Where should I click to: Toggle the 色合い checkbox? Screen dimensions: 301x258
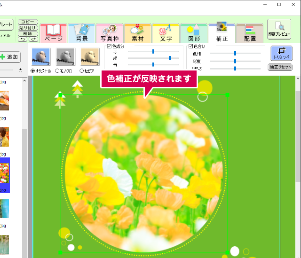pyautogui.click(x=190, y=46)
